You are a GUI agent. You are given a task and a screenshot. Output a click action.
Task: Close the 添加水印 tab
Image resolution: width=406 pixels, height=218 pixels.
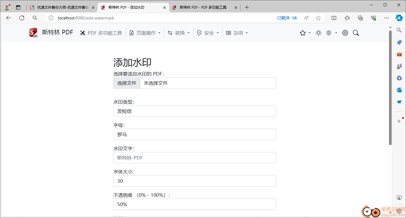[164, 8]
